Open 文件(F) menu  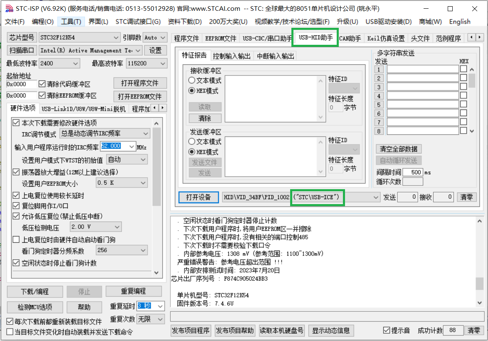coord(15,22)
